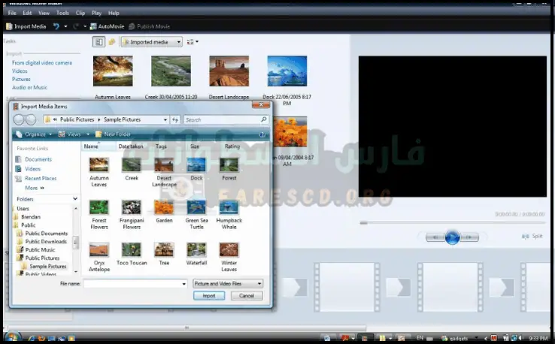The image size is (555, 344).
Task: Step to the previous frame
Action: point(435,237)
